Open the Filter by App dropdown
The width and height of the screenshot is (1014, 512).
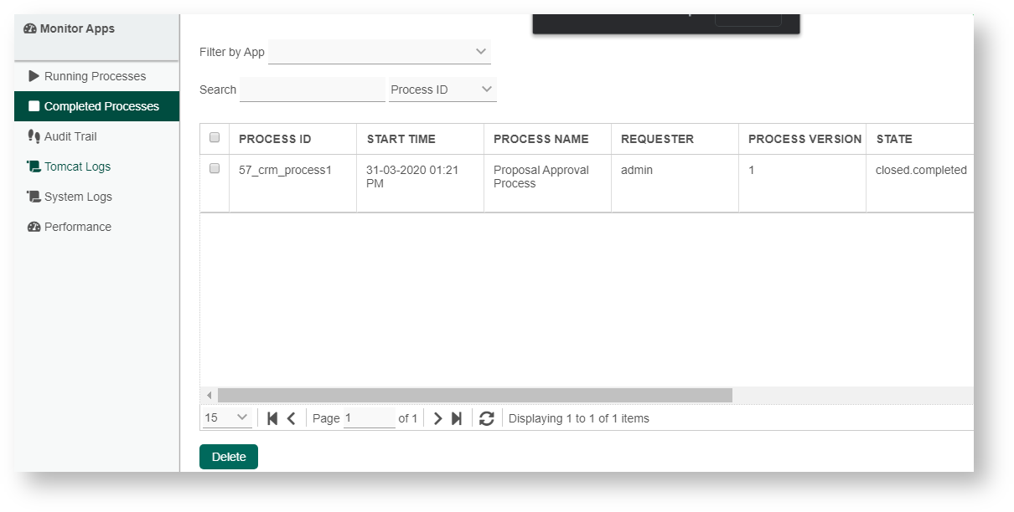tap(380, 52)
